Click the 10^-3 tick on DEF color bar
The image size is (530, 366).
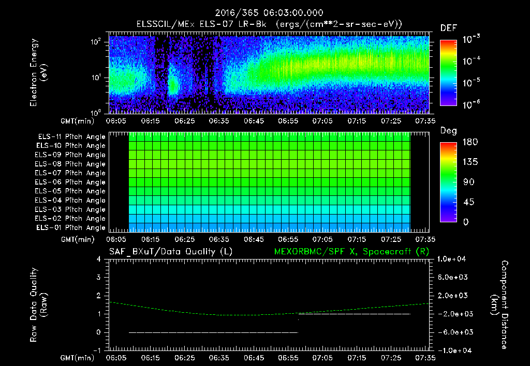472,39
